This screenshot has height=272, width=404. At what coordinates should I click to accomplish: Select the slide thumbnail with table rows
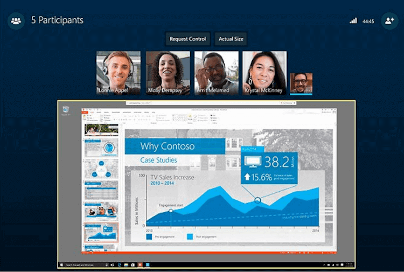pos(101,190)
